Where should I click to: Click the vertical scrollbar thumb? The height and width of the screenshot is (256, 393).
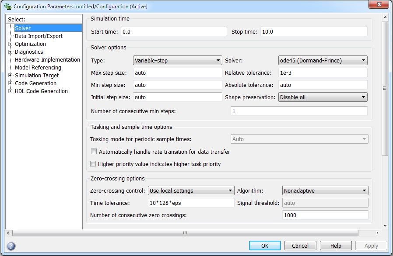point(385,88)
